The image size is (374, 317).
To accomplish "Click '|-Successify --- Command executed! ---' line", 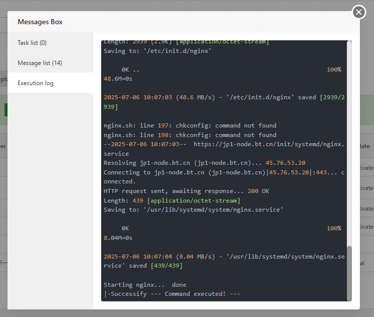I will coord(172,294).
